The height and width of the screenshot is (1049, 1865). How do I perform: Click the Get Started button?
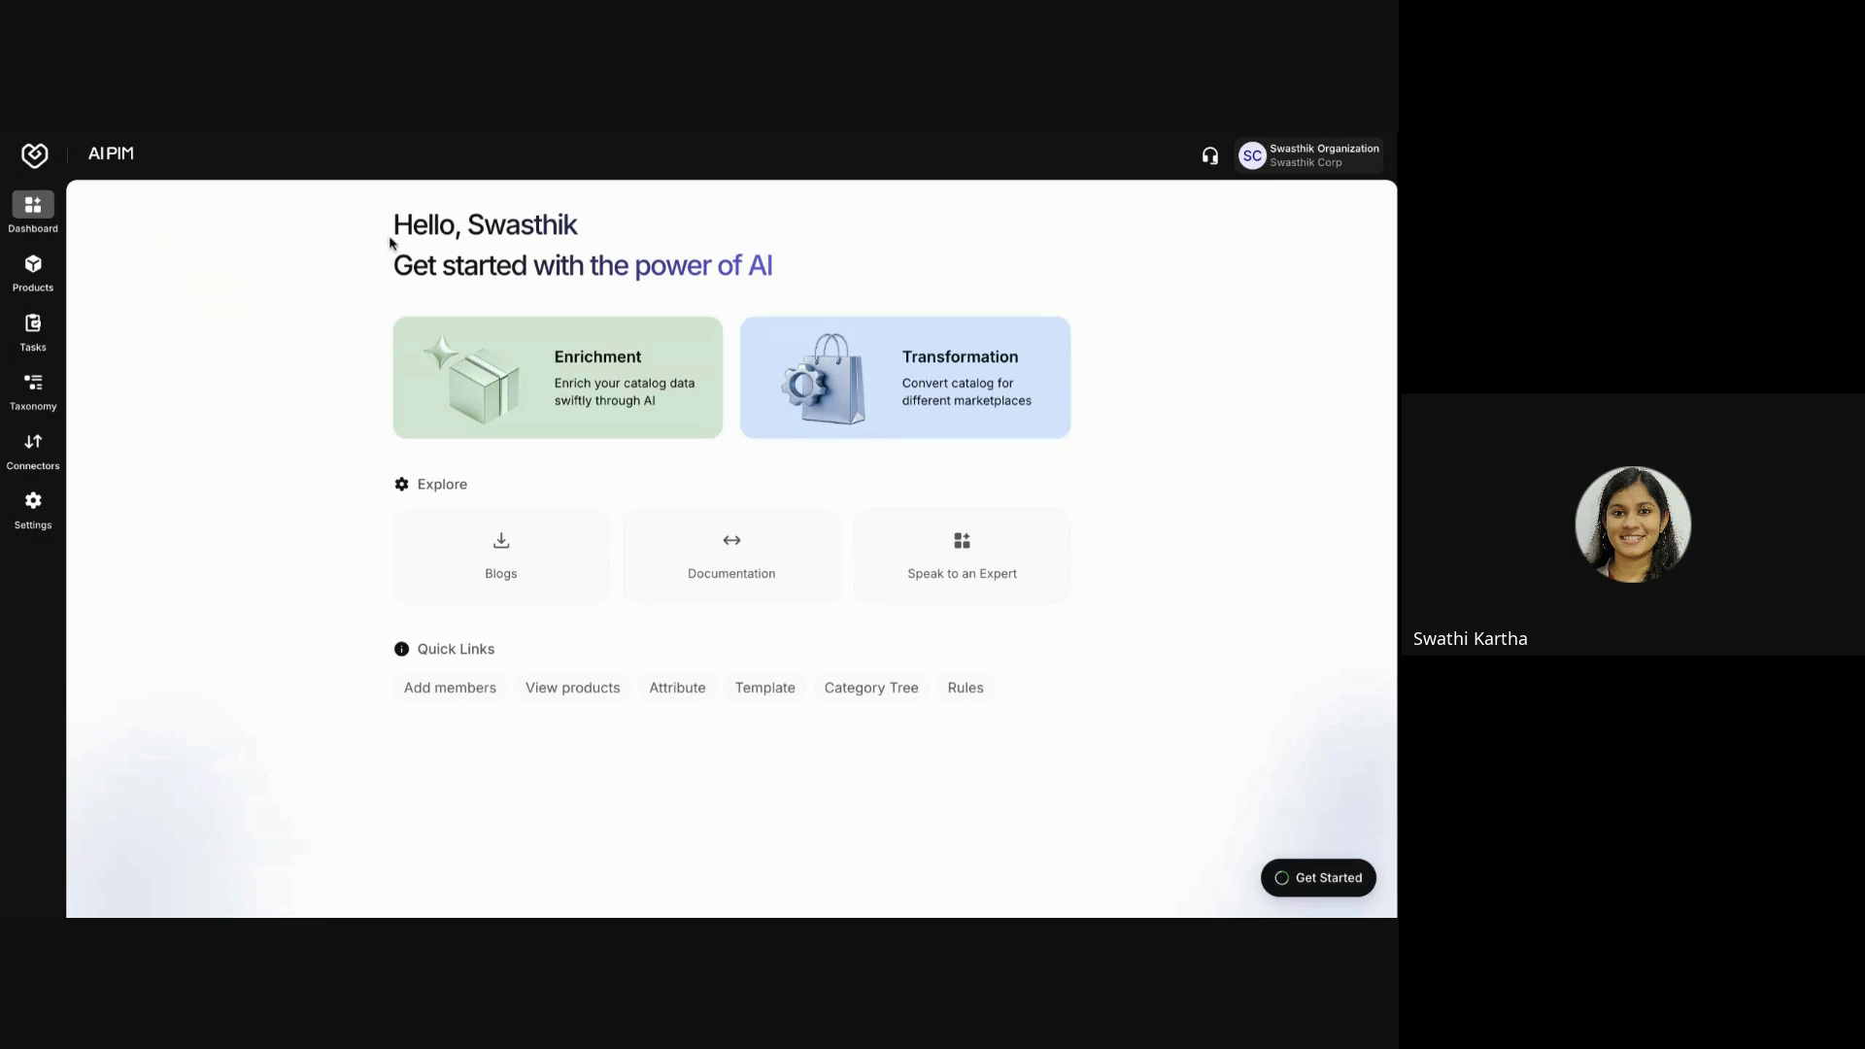point(1317,877)
